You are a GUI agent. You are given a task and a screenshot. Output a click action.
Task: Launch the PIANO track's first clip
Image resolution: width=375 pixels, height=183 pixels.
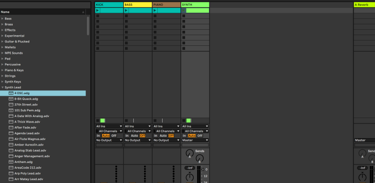click(x=155, y=10)
